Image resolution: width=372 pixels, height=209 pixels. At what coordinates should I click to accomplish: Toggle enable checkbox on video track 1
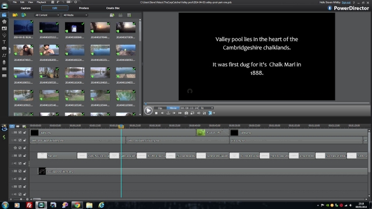pyautogui.click(x=20, y=132)
